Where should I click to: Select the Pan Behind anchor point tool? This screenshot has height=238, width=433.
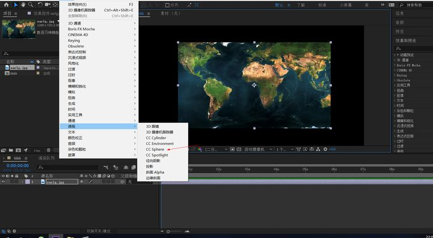click(55, 5)
